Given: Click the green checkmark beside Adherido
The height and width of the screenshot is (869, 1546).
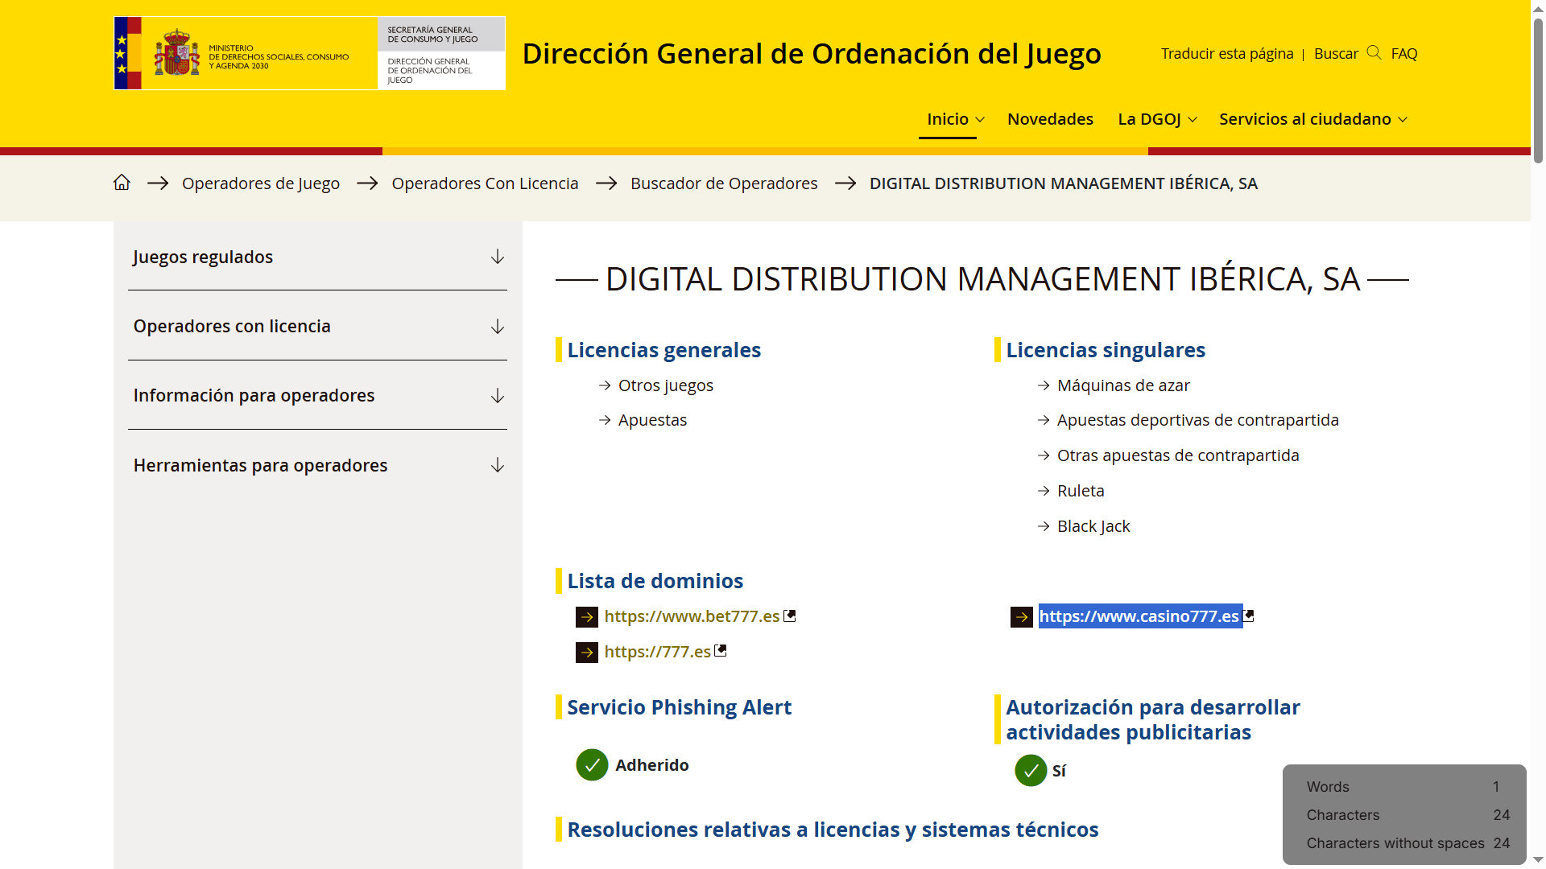Looking at the screenshot, I should pyautogui.click(x=592, y=764).
